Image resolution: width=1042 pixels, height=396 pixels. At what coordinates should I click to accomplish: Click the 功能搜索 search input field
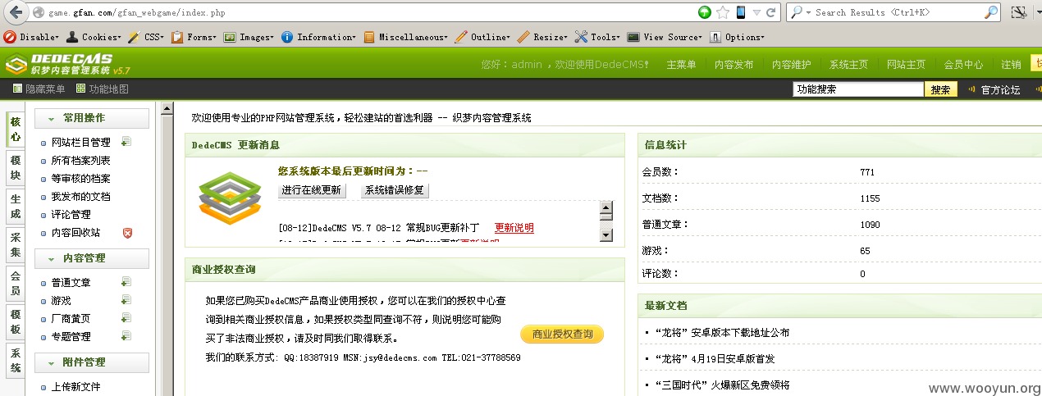[x=858, y=89]
